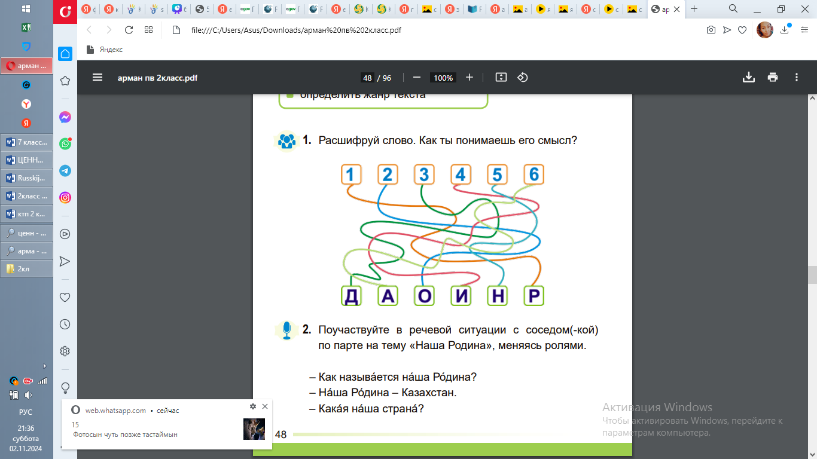Open the Easy Setup sliders panel
Image resolution: width=817 pixels, height=459 pixels.
click(x=804, y=30)
